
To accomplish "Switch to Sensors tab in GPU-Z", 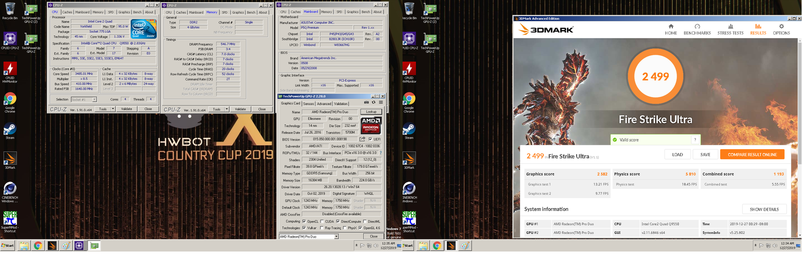I will (x=309, y=104).
